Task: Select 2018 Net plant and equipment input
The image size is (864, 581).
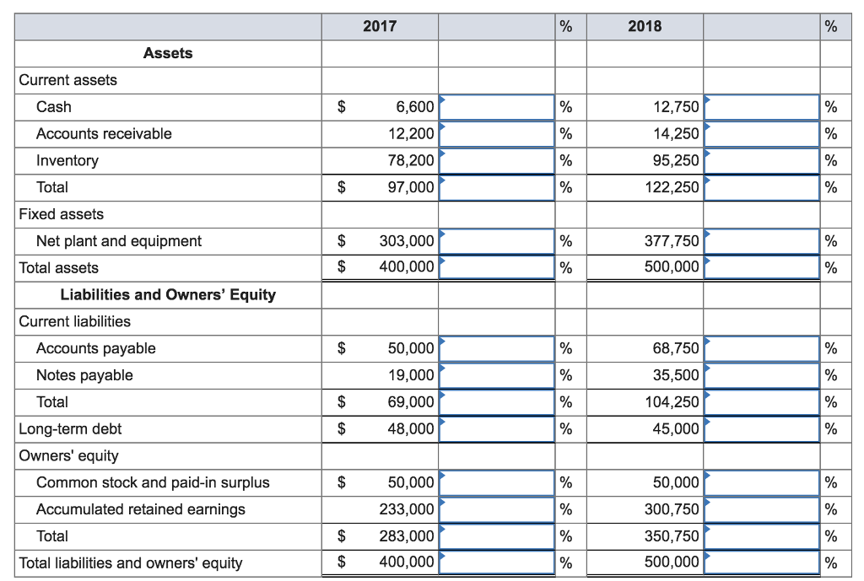Action: coord(762,241)
